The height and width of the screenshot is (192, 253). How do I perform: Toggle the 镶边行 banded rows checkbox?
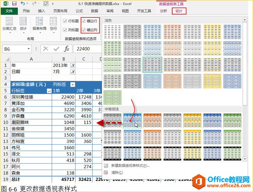(x=83, y=21)
